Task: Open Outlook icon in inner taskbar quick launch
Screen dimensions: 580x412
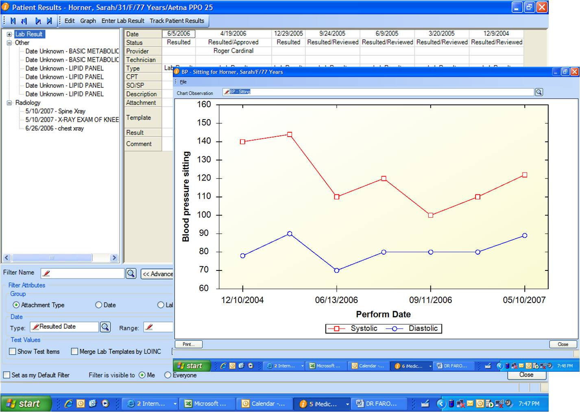Action: click(x=232, y=366)
